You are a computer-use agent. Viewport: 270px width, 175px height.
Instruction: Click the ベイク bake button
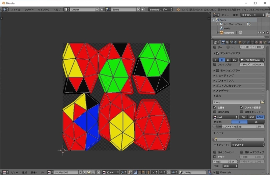tap(239, 139)
